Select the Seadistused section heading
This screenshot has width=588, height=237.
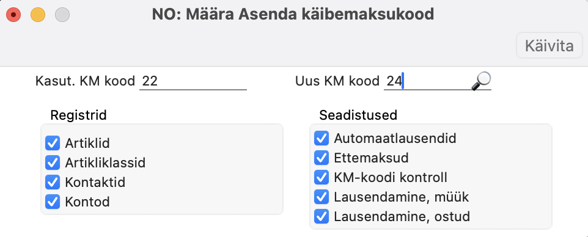358,115
